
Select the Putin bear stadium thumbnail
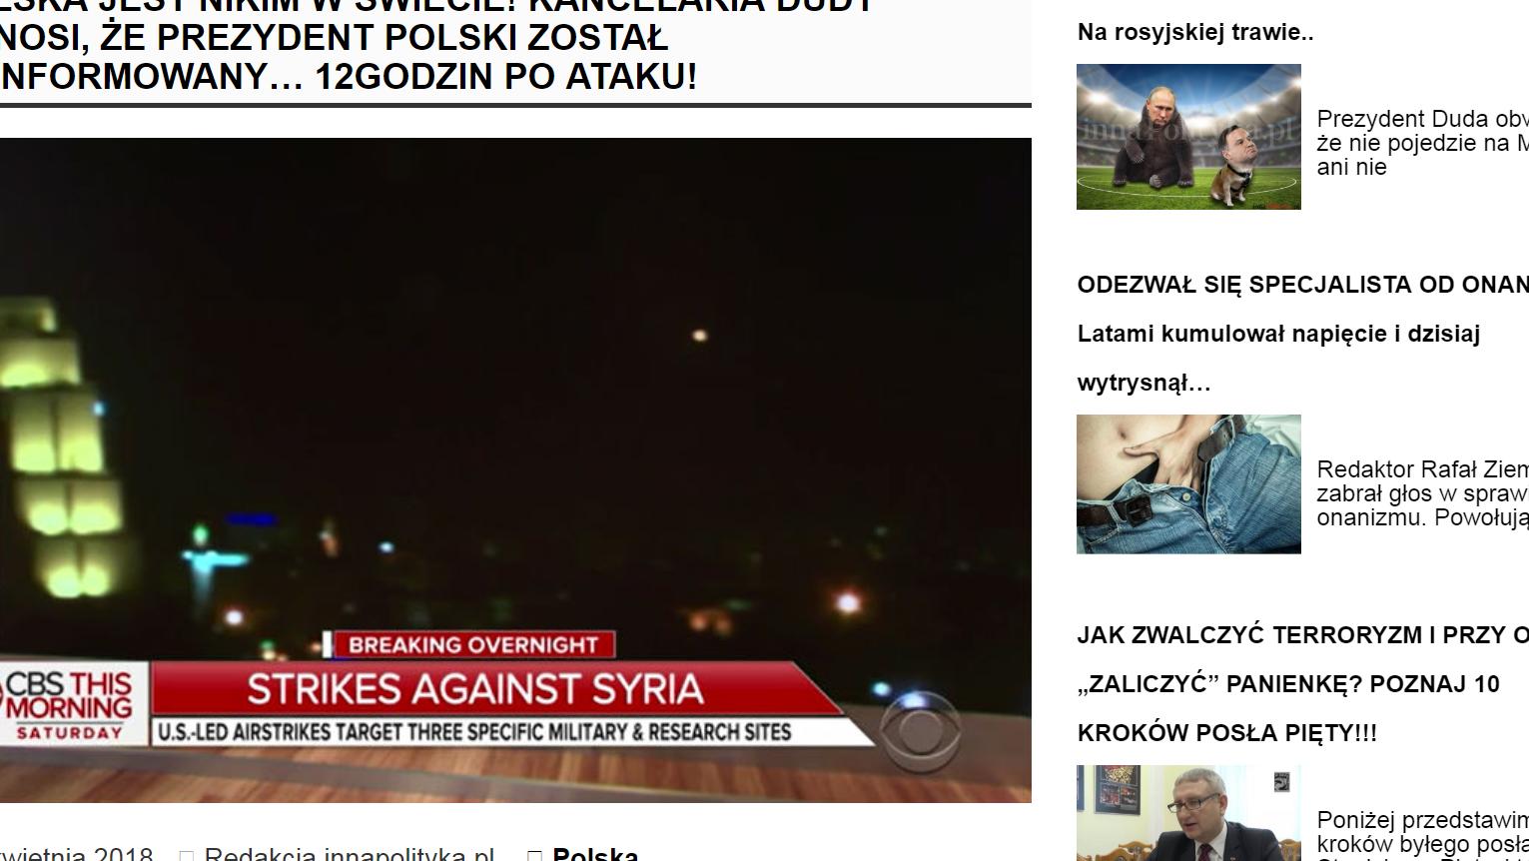click(x=1188, y=137)
